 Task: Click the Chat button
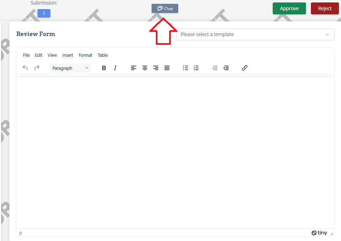click(x=165, y=8)
